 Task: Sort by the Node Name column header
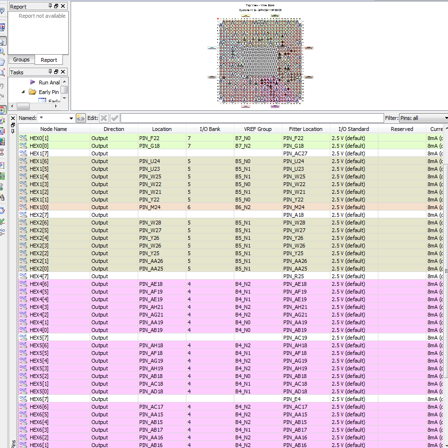(53, 129)
